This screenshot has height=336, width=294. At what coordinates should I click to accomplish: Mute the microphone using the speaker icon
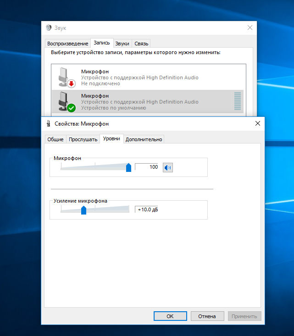pos(168,167)
